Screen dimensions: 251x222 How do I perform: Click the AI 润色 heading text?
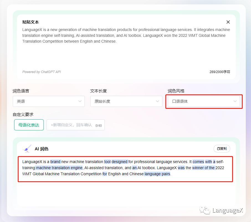42,149
